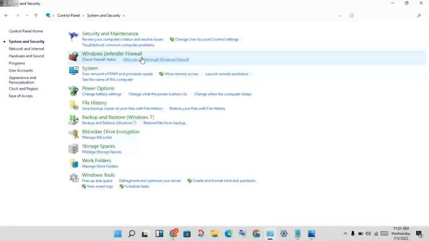
Task: Click the Windows Tools gear icon
Action: click(x=73, y=177)
